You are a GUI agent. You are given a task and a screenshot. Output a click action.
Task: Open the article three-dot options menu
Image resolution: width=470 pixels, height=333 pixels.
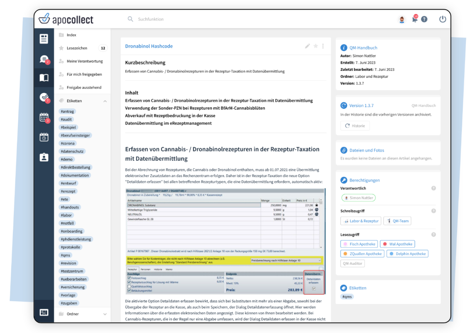click(x=323, y=46)
